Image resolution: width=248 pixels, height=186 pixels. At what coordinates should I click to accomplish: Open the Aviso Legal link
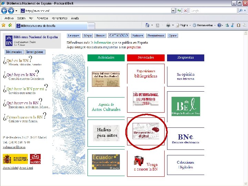point(26,168)
